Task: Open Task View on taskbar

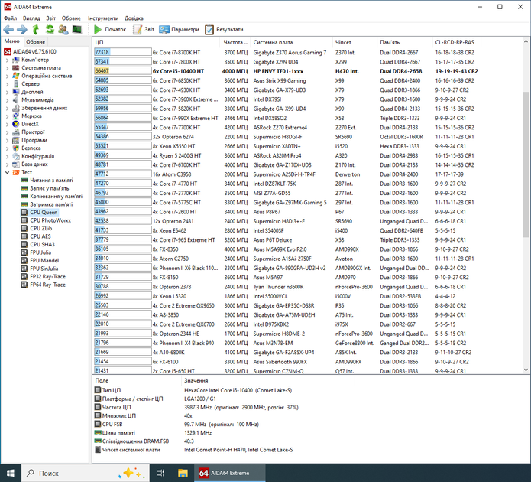Action: click(x=160, y=473)
